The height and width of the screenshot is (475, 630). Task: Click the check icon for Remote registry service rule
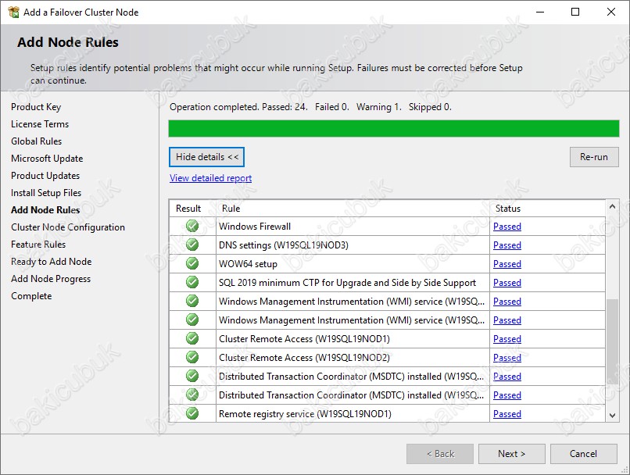pyautogui.click(x=192, y=413)
